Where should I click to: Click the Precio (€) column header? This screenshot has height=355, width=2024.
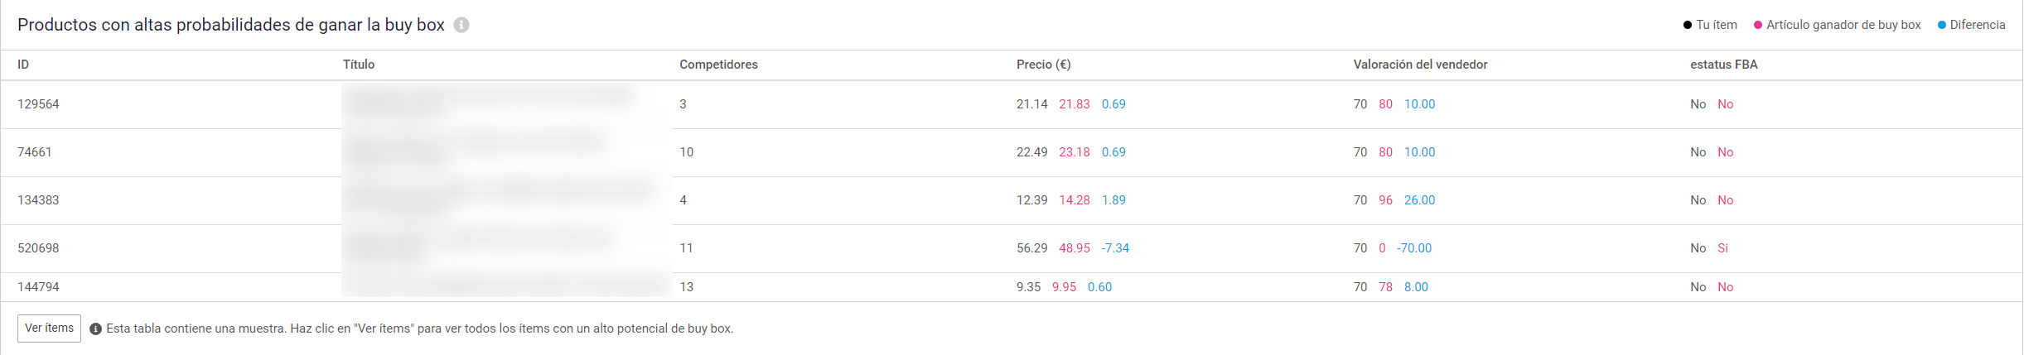1043,65
